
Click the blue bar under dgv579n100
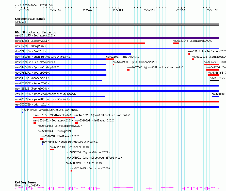[73, 54]
